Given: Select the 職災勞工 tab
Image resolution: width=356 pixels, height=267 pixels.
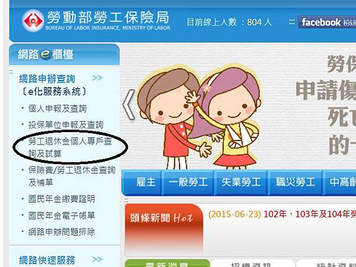Looking at the screenshot, I should [295, 182].
